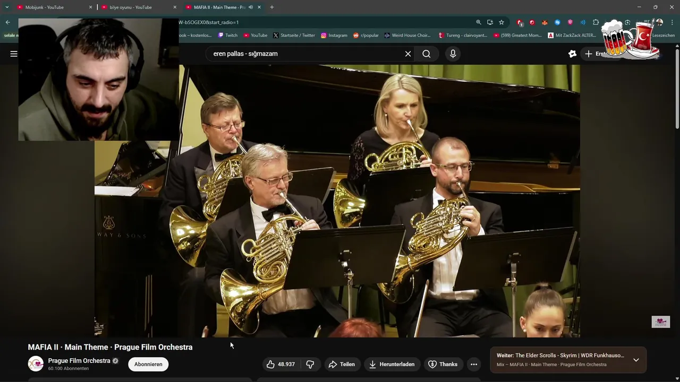Click the install app icon in address bar
680x382 pixels.
490,22
